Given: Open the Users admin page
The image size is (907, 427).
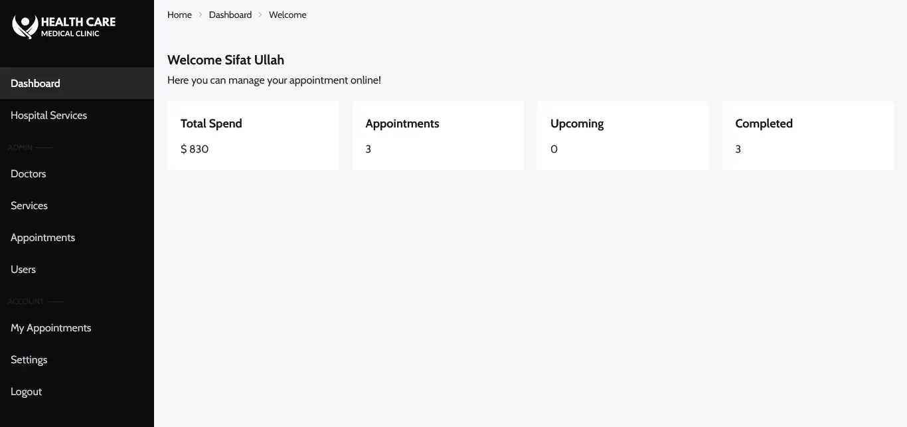Looking at the screenshot, I should tap(77, 269).
